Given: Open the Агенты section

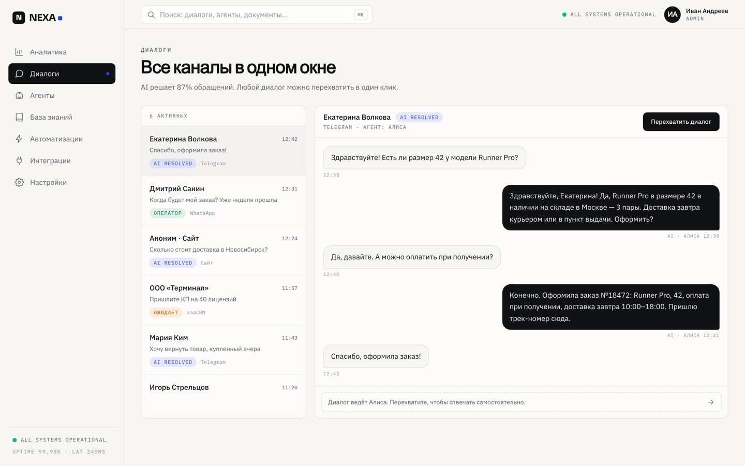Looking at the screenshot, I should point(62,95).
